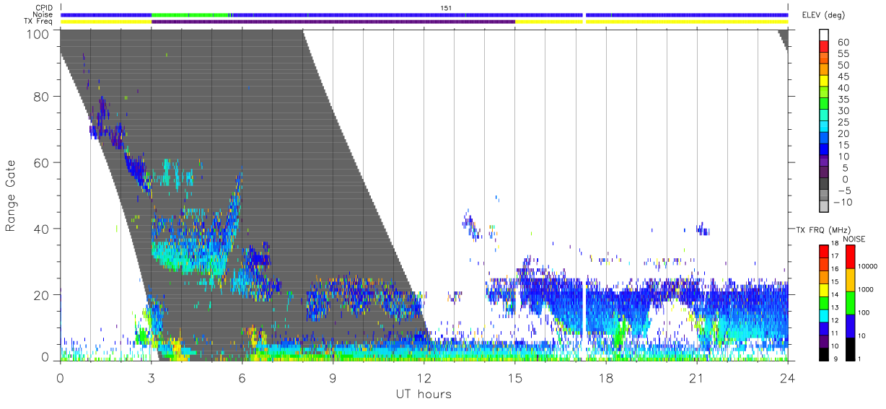Click the 'Noise' row label at top left
The width and height of the screenshot is (886, 409).
click(42, 14)
